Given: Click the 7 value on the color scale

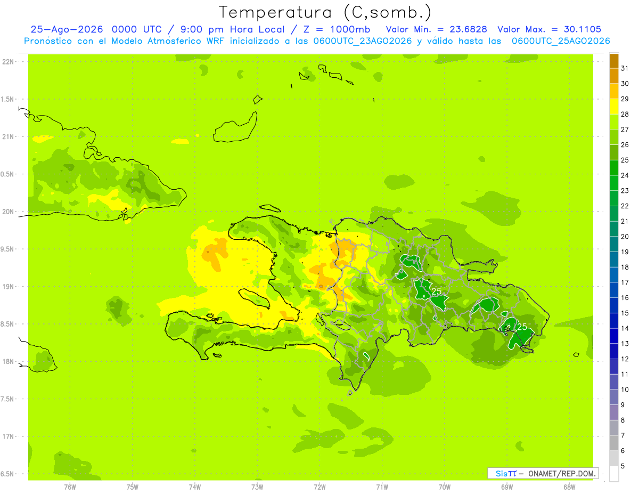Looking at the screenshot, I should pyautogui.click(x=623, y=435).
